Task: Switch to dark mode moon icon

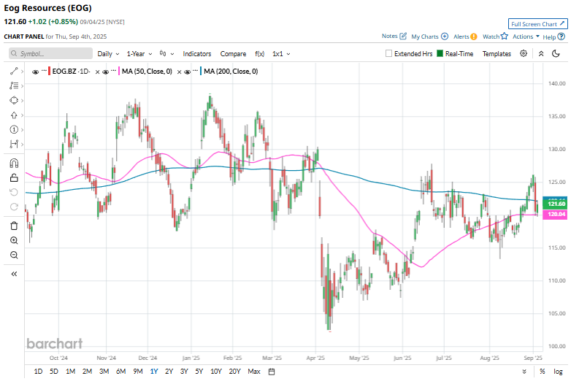Action: (556, 53)
